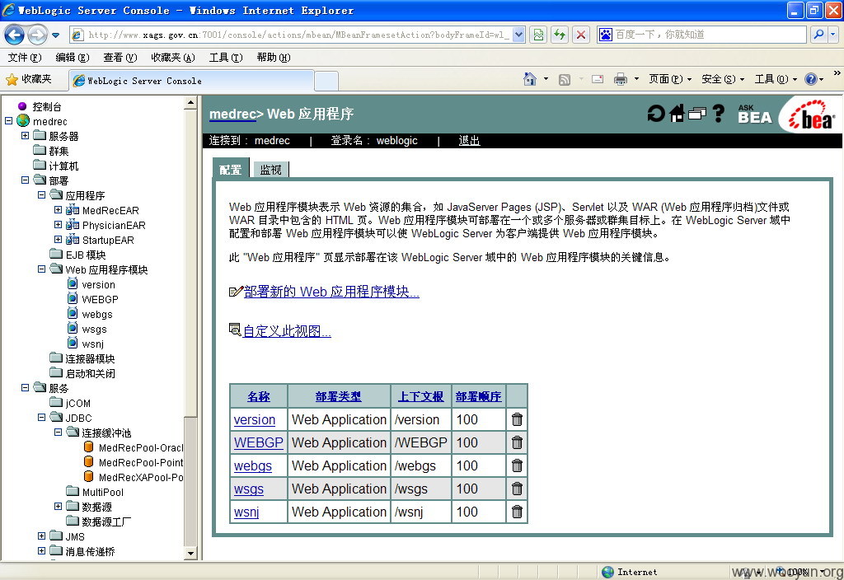Sort table by 部署类型 column header
This screenshot has width=844, height=580.
tap(338, 396)
